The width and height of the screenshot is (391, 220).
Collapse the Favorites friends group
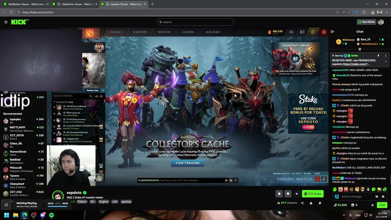pos(54,102)
